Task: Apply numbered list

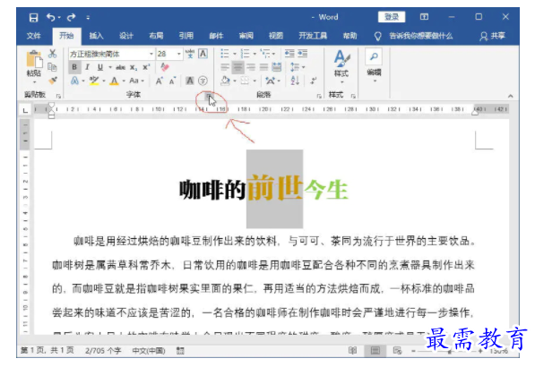Action: [x=245, y=54]
